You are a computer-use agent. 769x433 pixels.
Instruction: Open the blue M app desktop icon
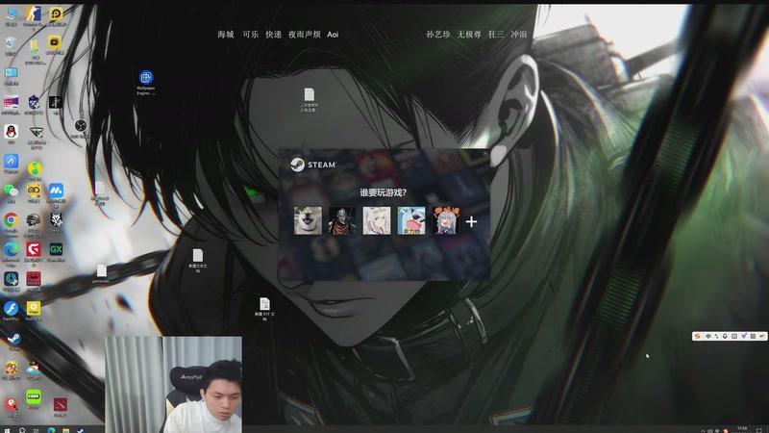point(56,193)
